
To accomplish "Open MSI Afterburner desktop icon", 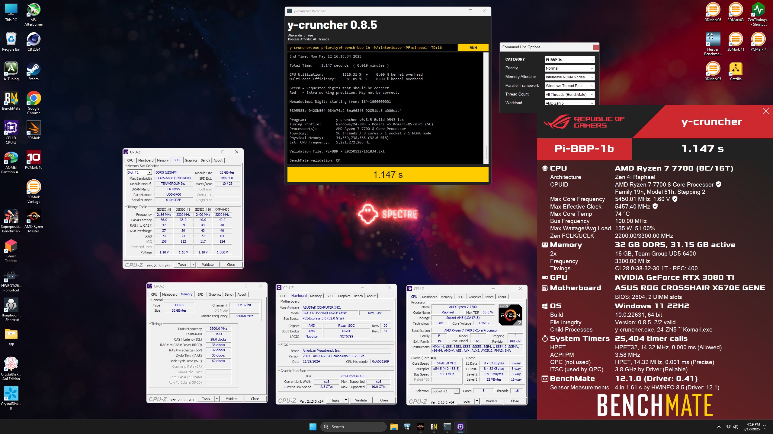I will tap(34, 14).
